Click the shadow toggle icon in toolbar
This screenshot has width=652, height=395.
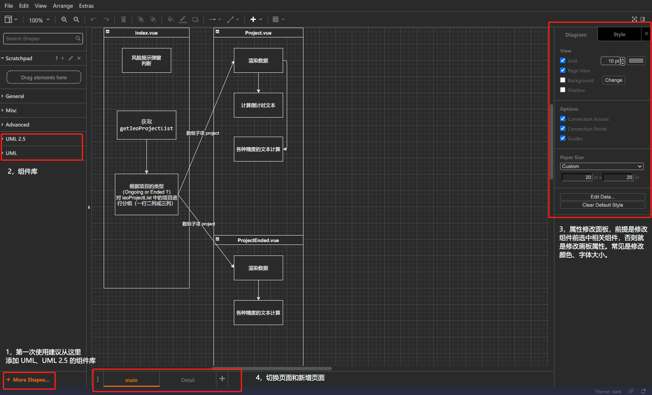tap(195, 20)
